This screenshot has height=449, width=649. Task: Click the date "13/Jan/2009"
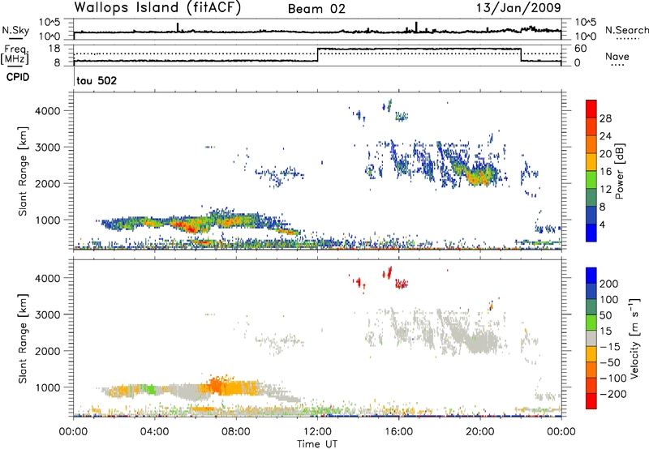[x=518, y=7]
